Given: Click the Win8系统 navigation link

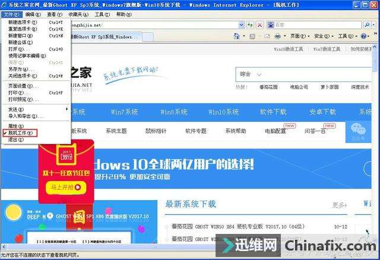Looking at the screenshot, I should coord(174,112).
